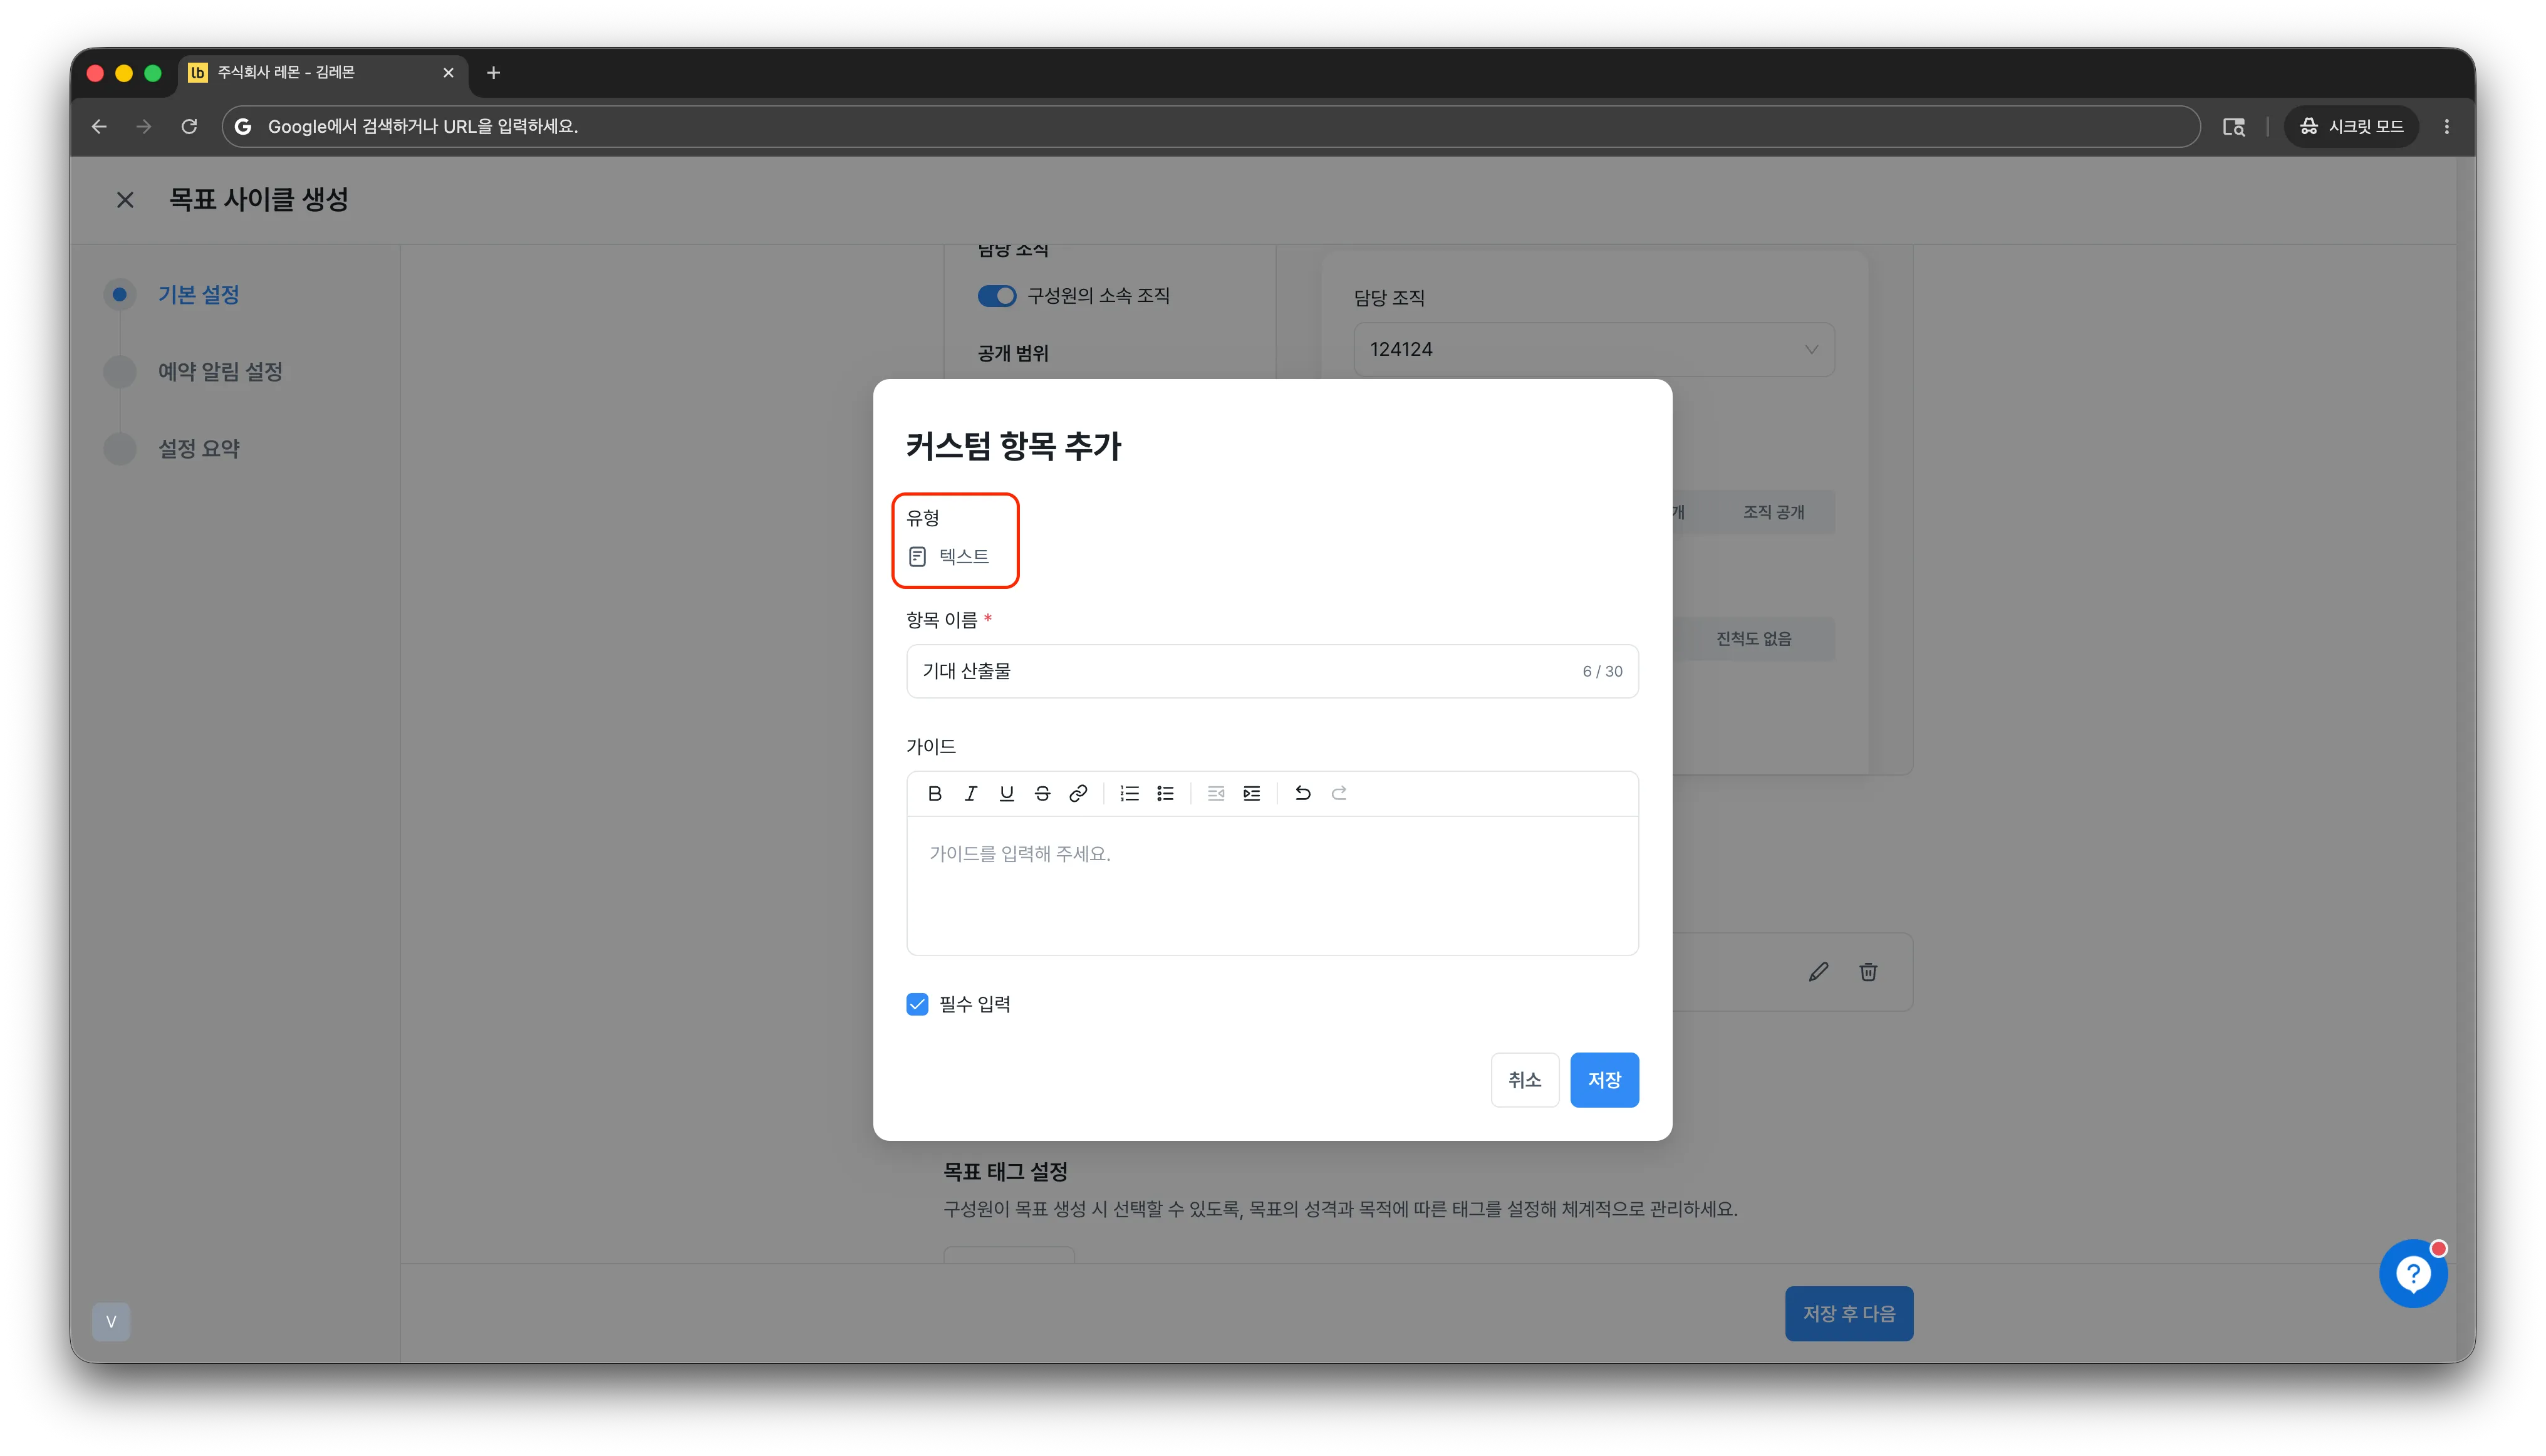Viewport: 2546px width, 1456px height.
Task: Go forward in browser history
Action: [144, 126]
